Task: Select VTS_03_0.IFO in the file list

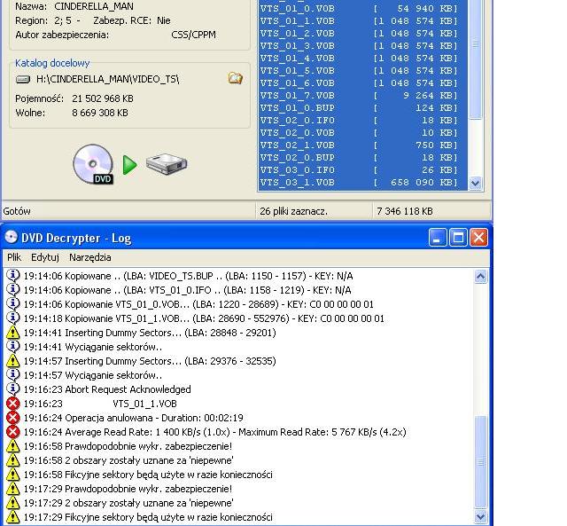Action: pyautogui.click(x=362, y=169)
